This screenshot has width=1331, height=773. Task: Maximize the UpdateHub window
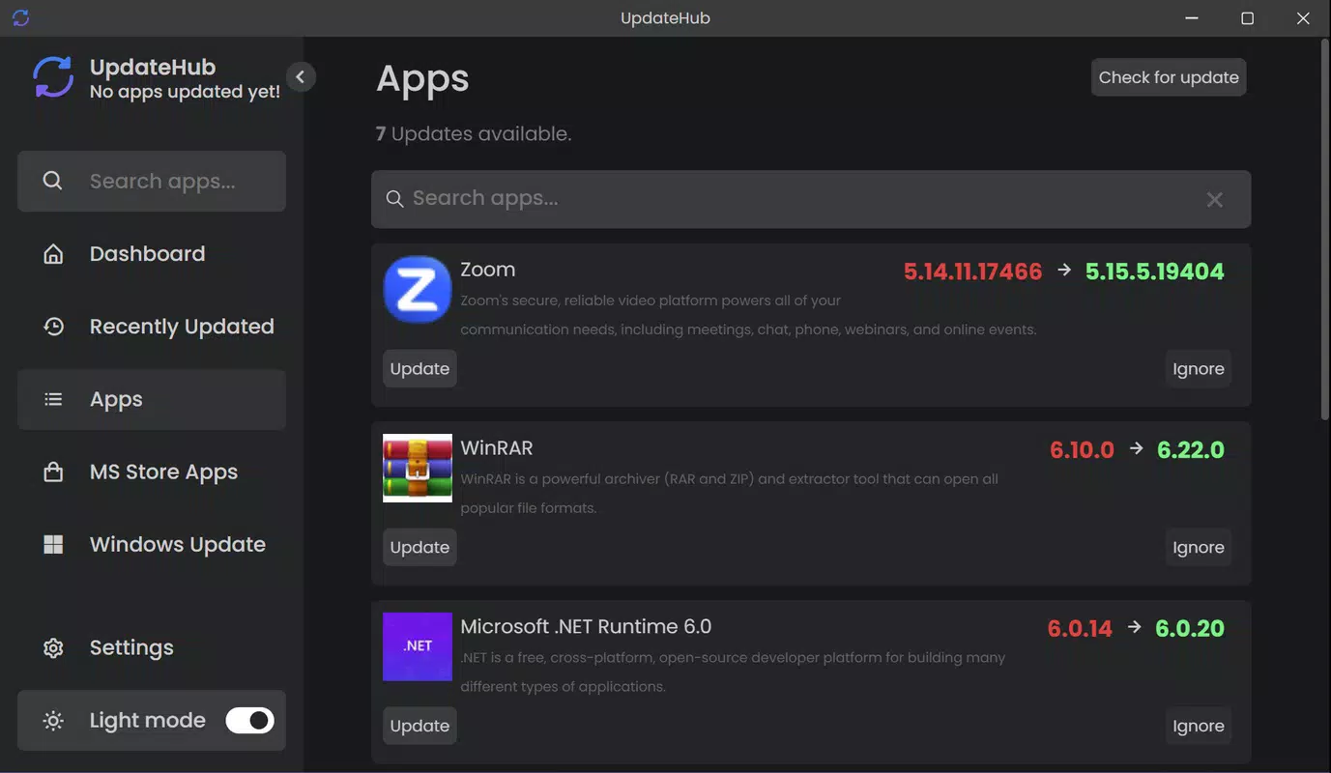(x=1247, y=18)
